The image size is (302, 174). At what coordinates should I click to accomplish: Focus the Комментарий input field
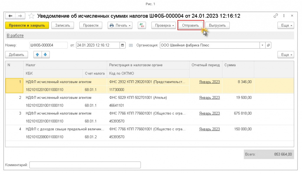85,165
